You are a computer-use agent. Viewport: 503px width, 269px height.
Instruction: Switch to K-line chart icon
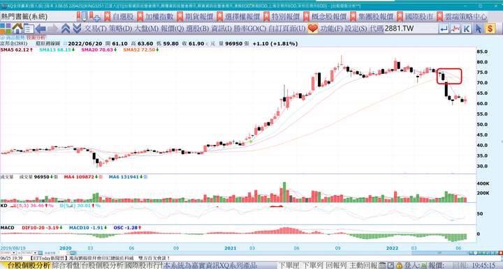tap(467, 29)
